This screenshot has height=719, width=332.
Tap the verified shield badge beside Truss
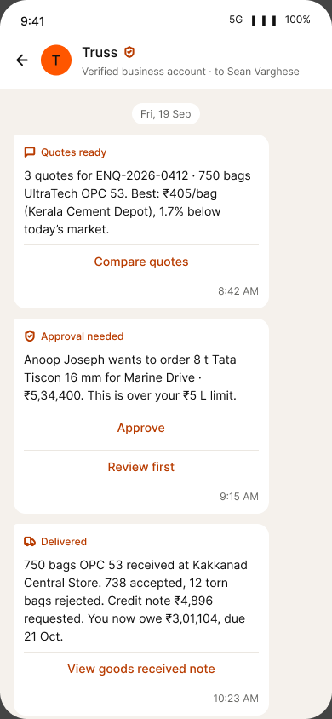[x=129, y=52]
